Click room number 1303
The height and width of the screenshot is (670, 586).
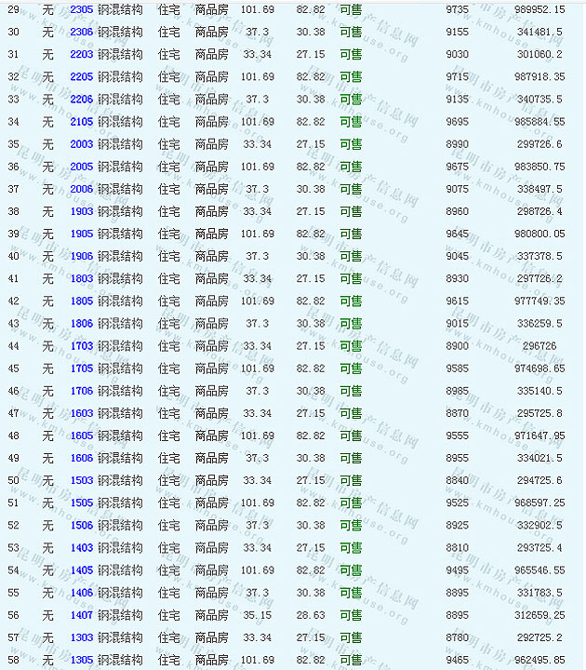pyautogui.click(x=81, y=637)
